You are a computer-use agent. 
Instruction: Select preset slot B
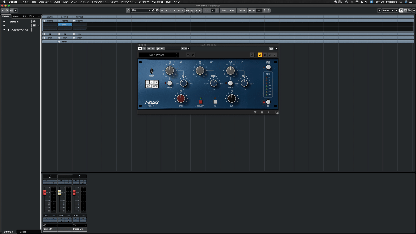coord(265,55)
